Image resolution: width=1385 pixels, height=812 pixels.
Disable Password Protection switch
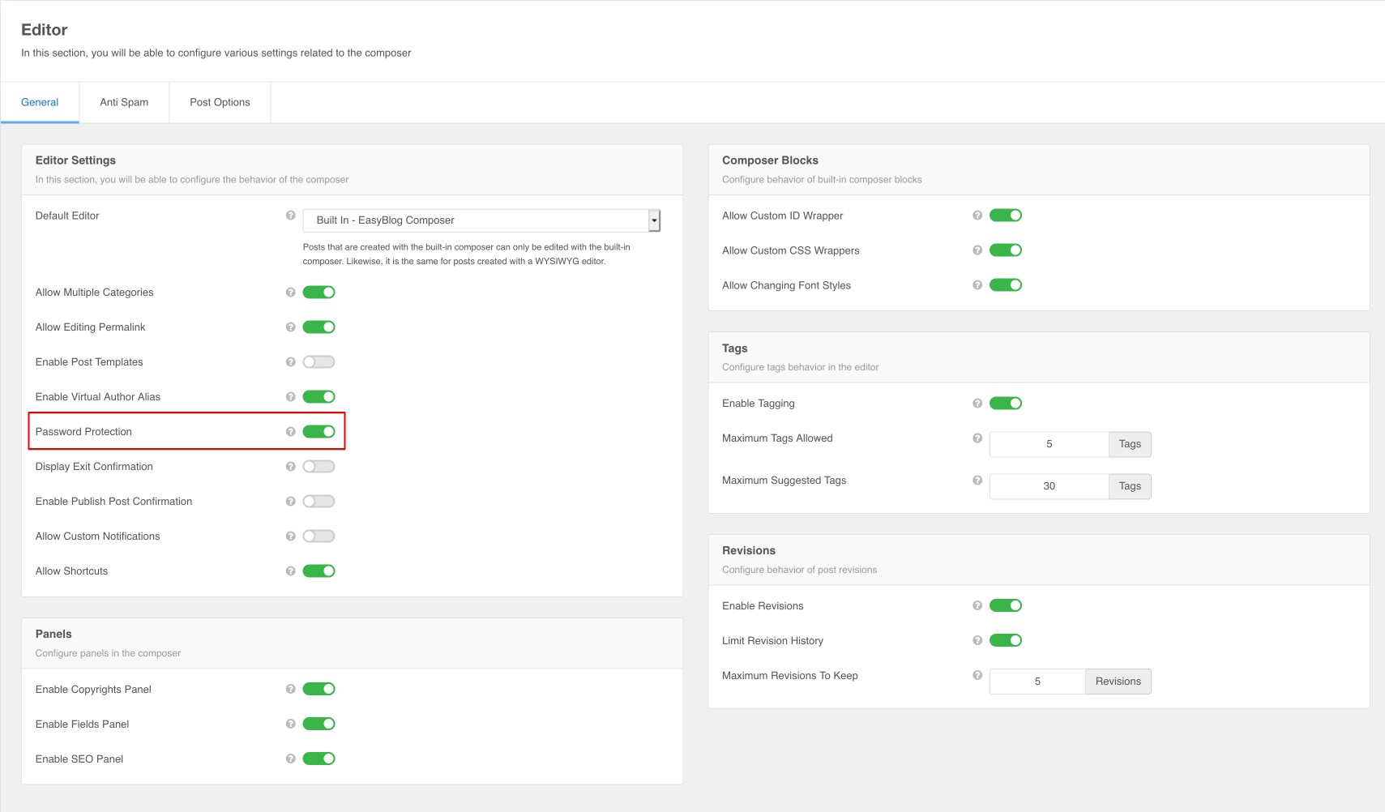point(318,432)
